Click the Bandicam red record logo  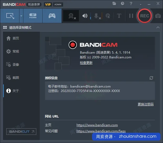click(x=73, y=45)
